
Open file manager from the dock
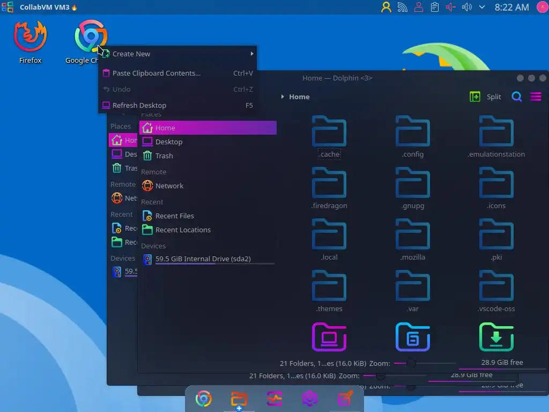[239, 399]
